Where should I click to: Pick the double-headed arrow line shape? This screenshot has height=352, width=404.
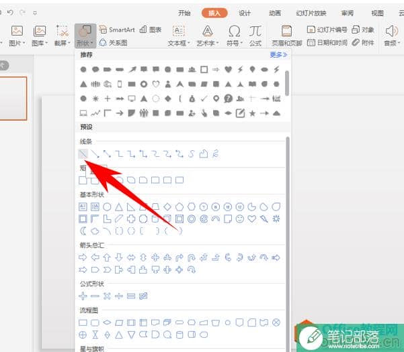click(107, 154)
